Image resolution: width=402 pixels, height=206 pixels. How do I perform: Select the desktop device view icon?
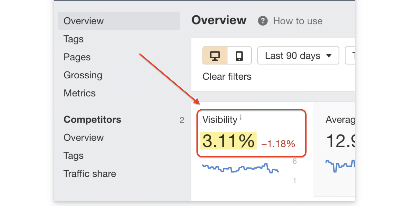(215, 56)
